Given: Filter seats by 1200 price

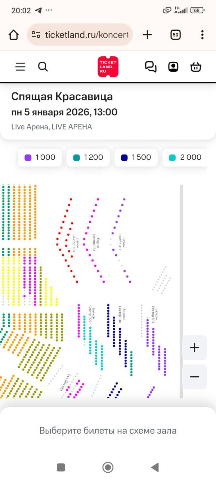Looking at the screenshot, I should pos(88,157).
